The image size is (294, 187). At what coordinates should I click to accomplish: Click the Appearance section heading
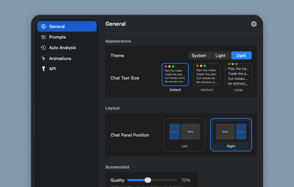pos(118,41)
